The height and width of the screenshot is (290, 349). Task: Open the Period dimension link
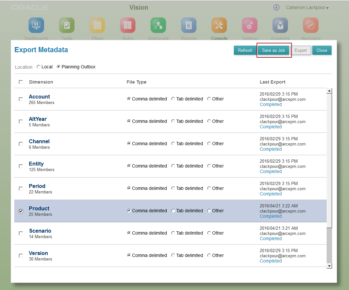37,186
